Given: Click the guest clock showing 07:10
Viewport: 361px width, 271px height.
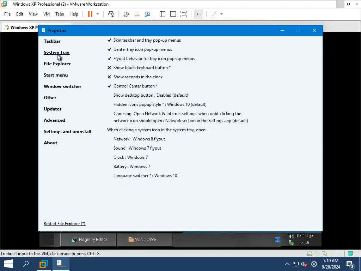Looking at the screenshot, I should point(305,236).
